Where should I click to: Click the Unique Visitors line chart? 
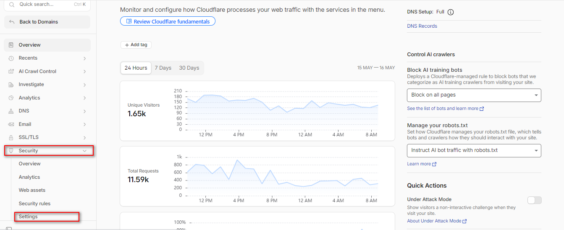pyautogui.click(x=282, y=110)
